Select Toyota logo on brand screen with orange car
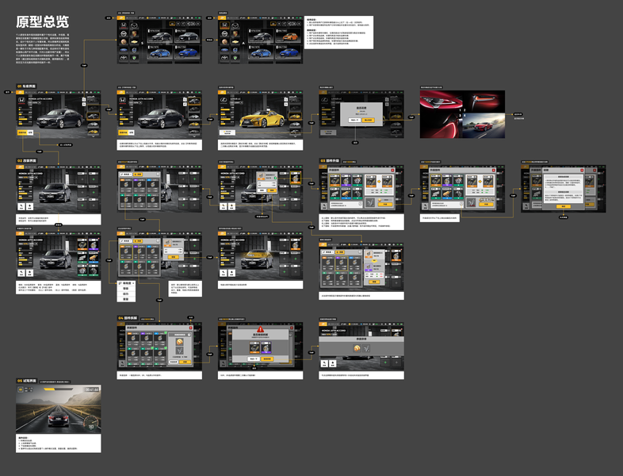 (x=224, y=58)
